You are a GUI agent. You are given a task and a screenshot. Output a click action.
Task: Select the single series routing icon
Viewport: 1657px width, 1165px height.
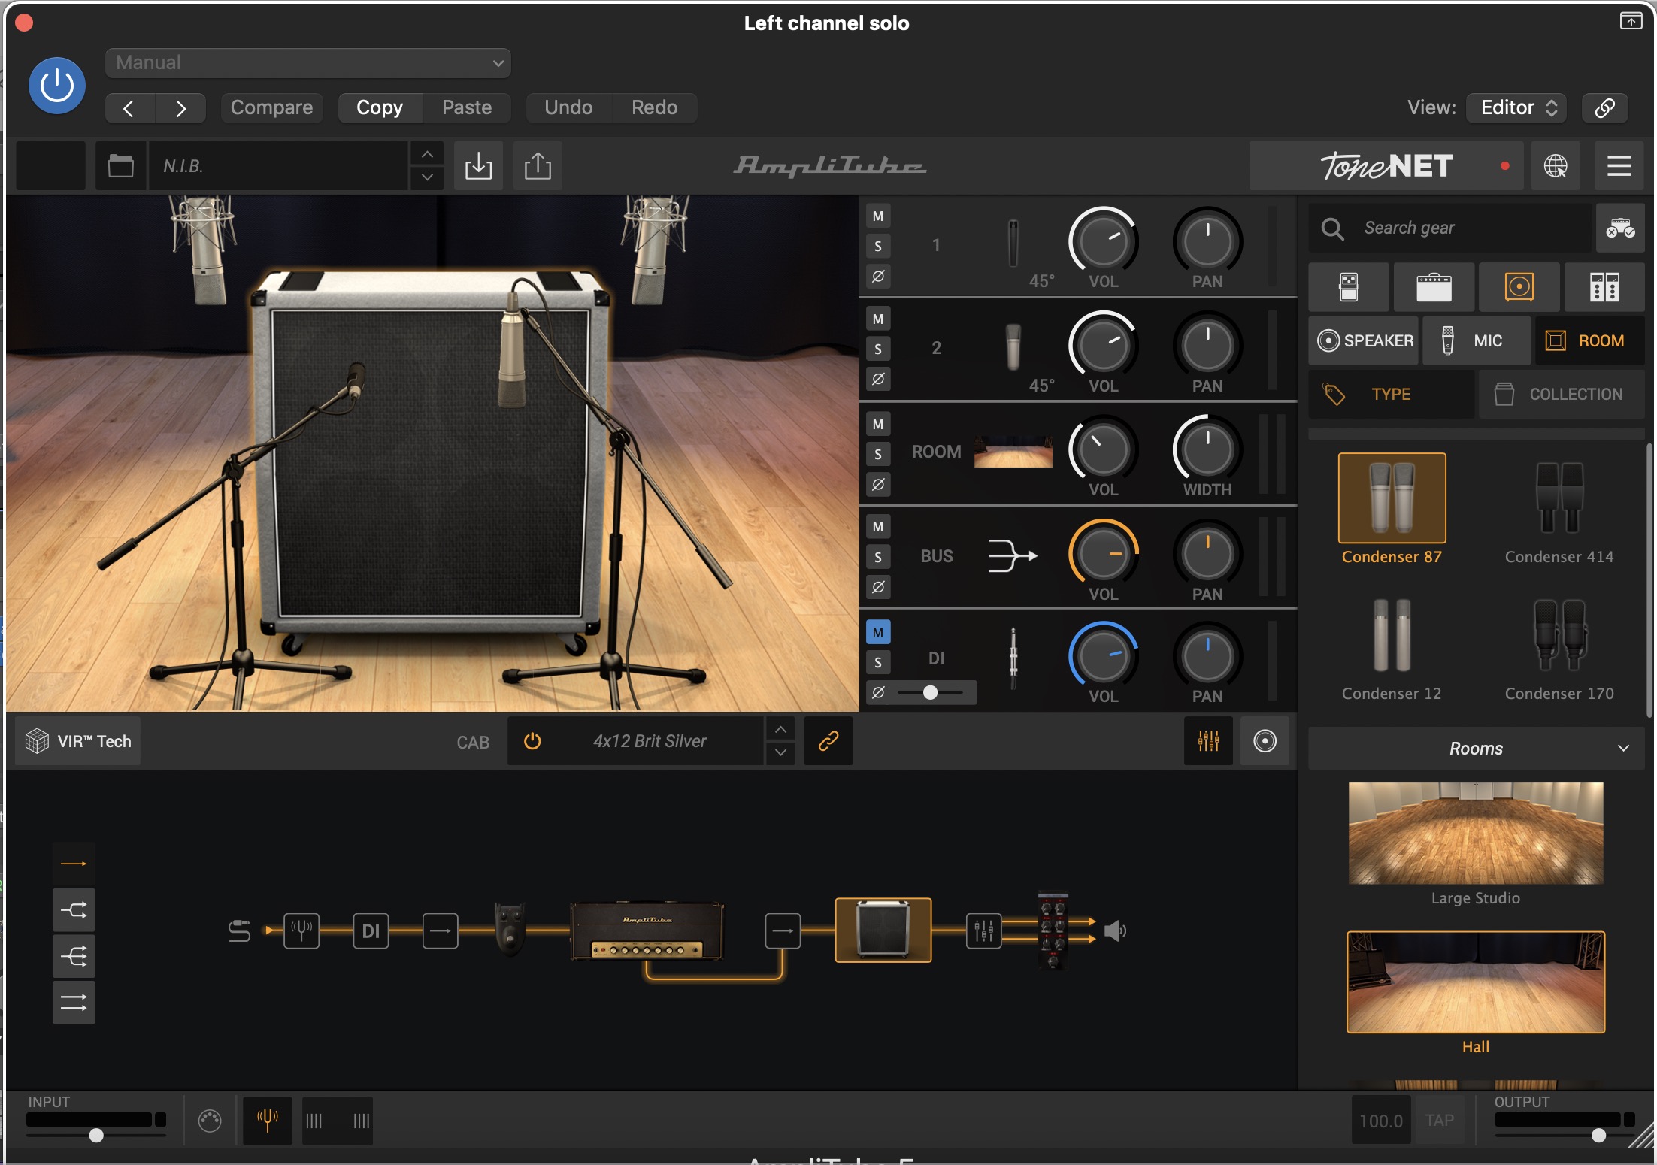point(74,864)
